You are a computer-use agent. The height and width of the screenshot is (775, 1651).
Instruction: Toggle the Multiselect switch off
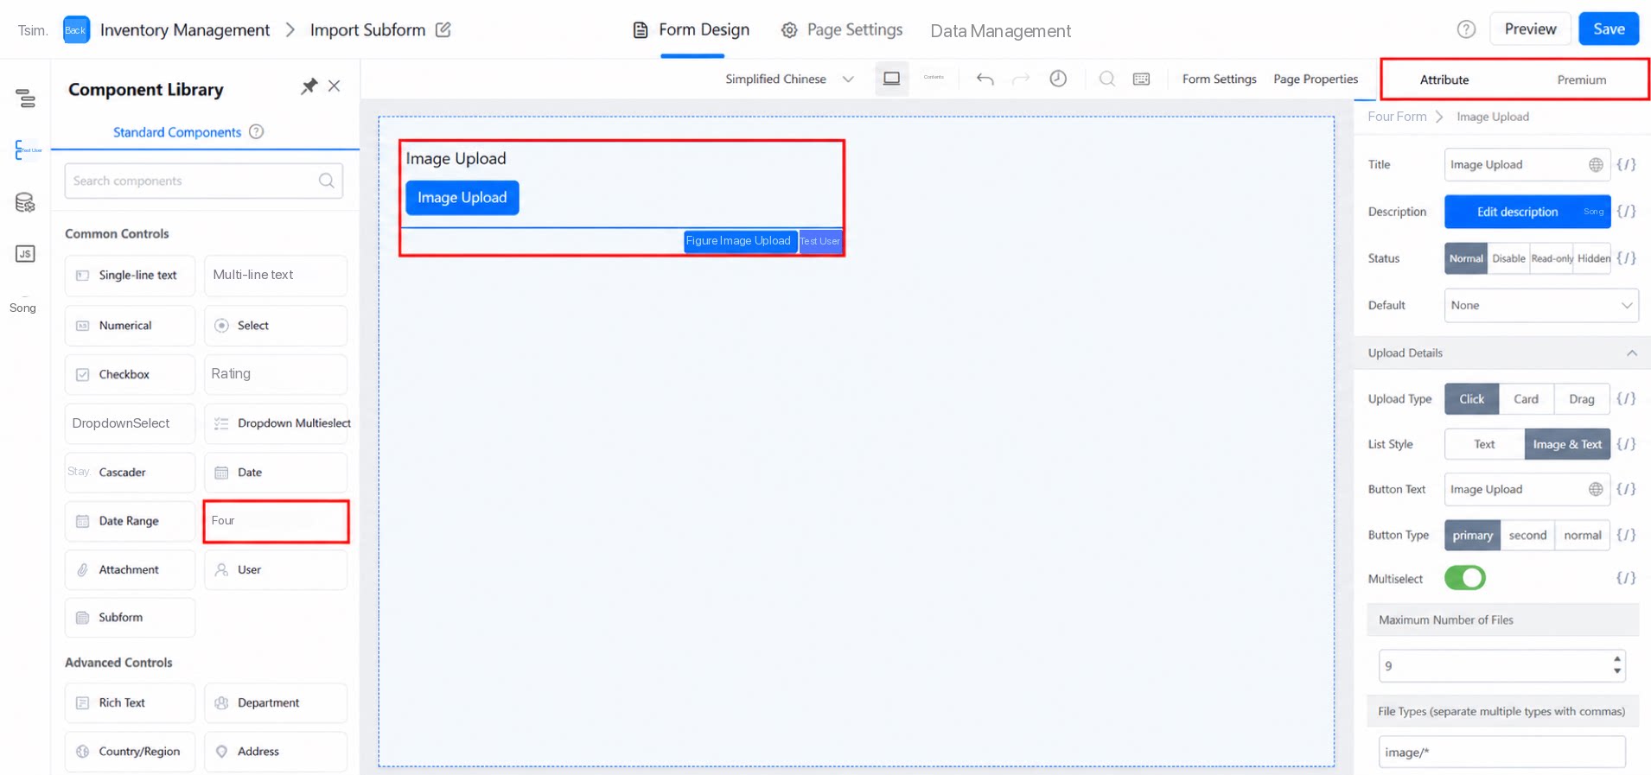pos(1464,578)
